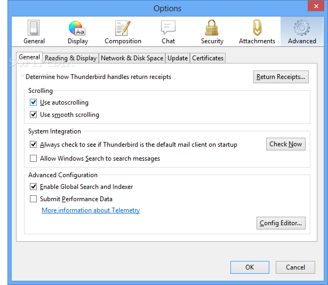Open the Display options category

tap(78, 32)
